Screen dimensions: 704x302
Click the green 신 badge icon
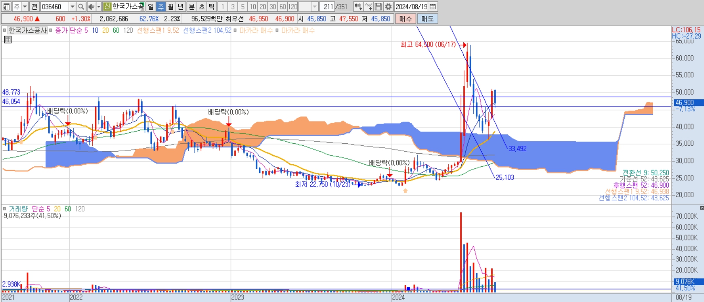click(x=107, y=7)
